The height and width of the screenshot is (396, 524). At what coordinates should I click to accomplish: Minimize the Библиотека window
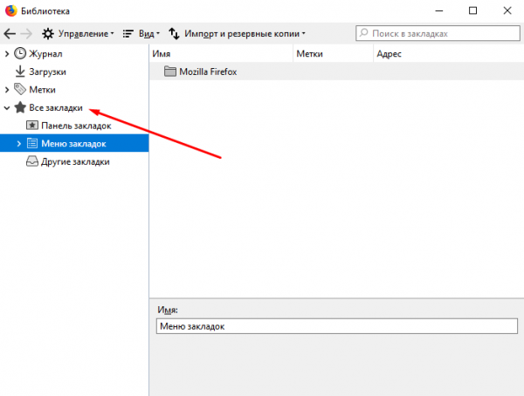[x=439, y=10]
